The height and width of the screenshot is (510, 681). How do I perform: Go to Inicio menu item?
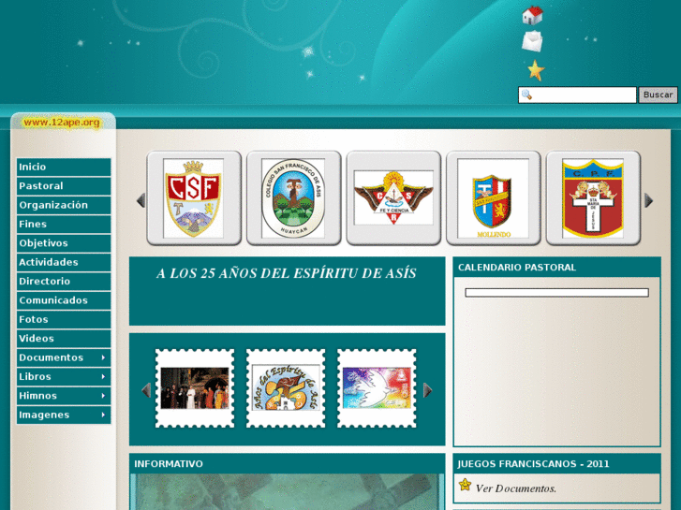click(x=64, y=168)
